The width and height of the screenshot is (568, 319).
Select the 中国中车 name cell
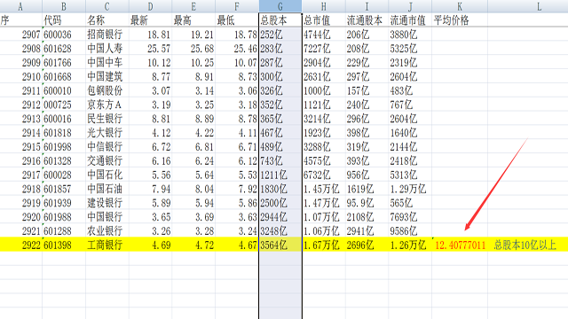point(106,63)
